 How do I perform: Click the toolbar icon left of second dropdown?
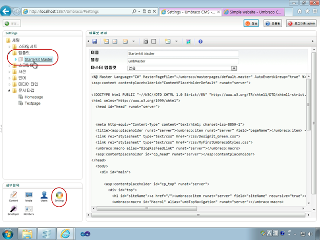pyautogui.click(x=168, y=42)
